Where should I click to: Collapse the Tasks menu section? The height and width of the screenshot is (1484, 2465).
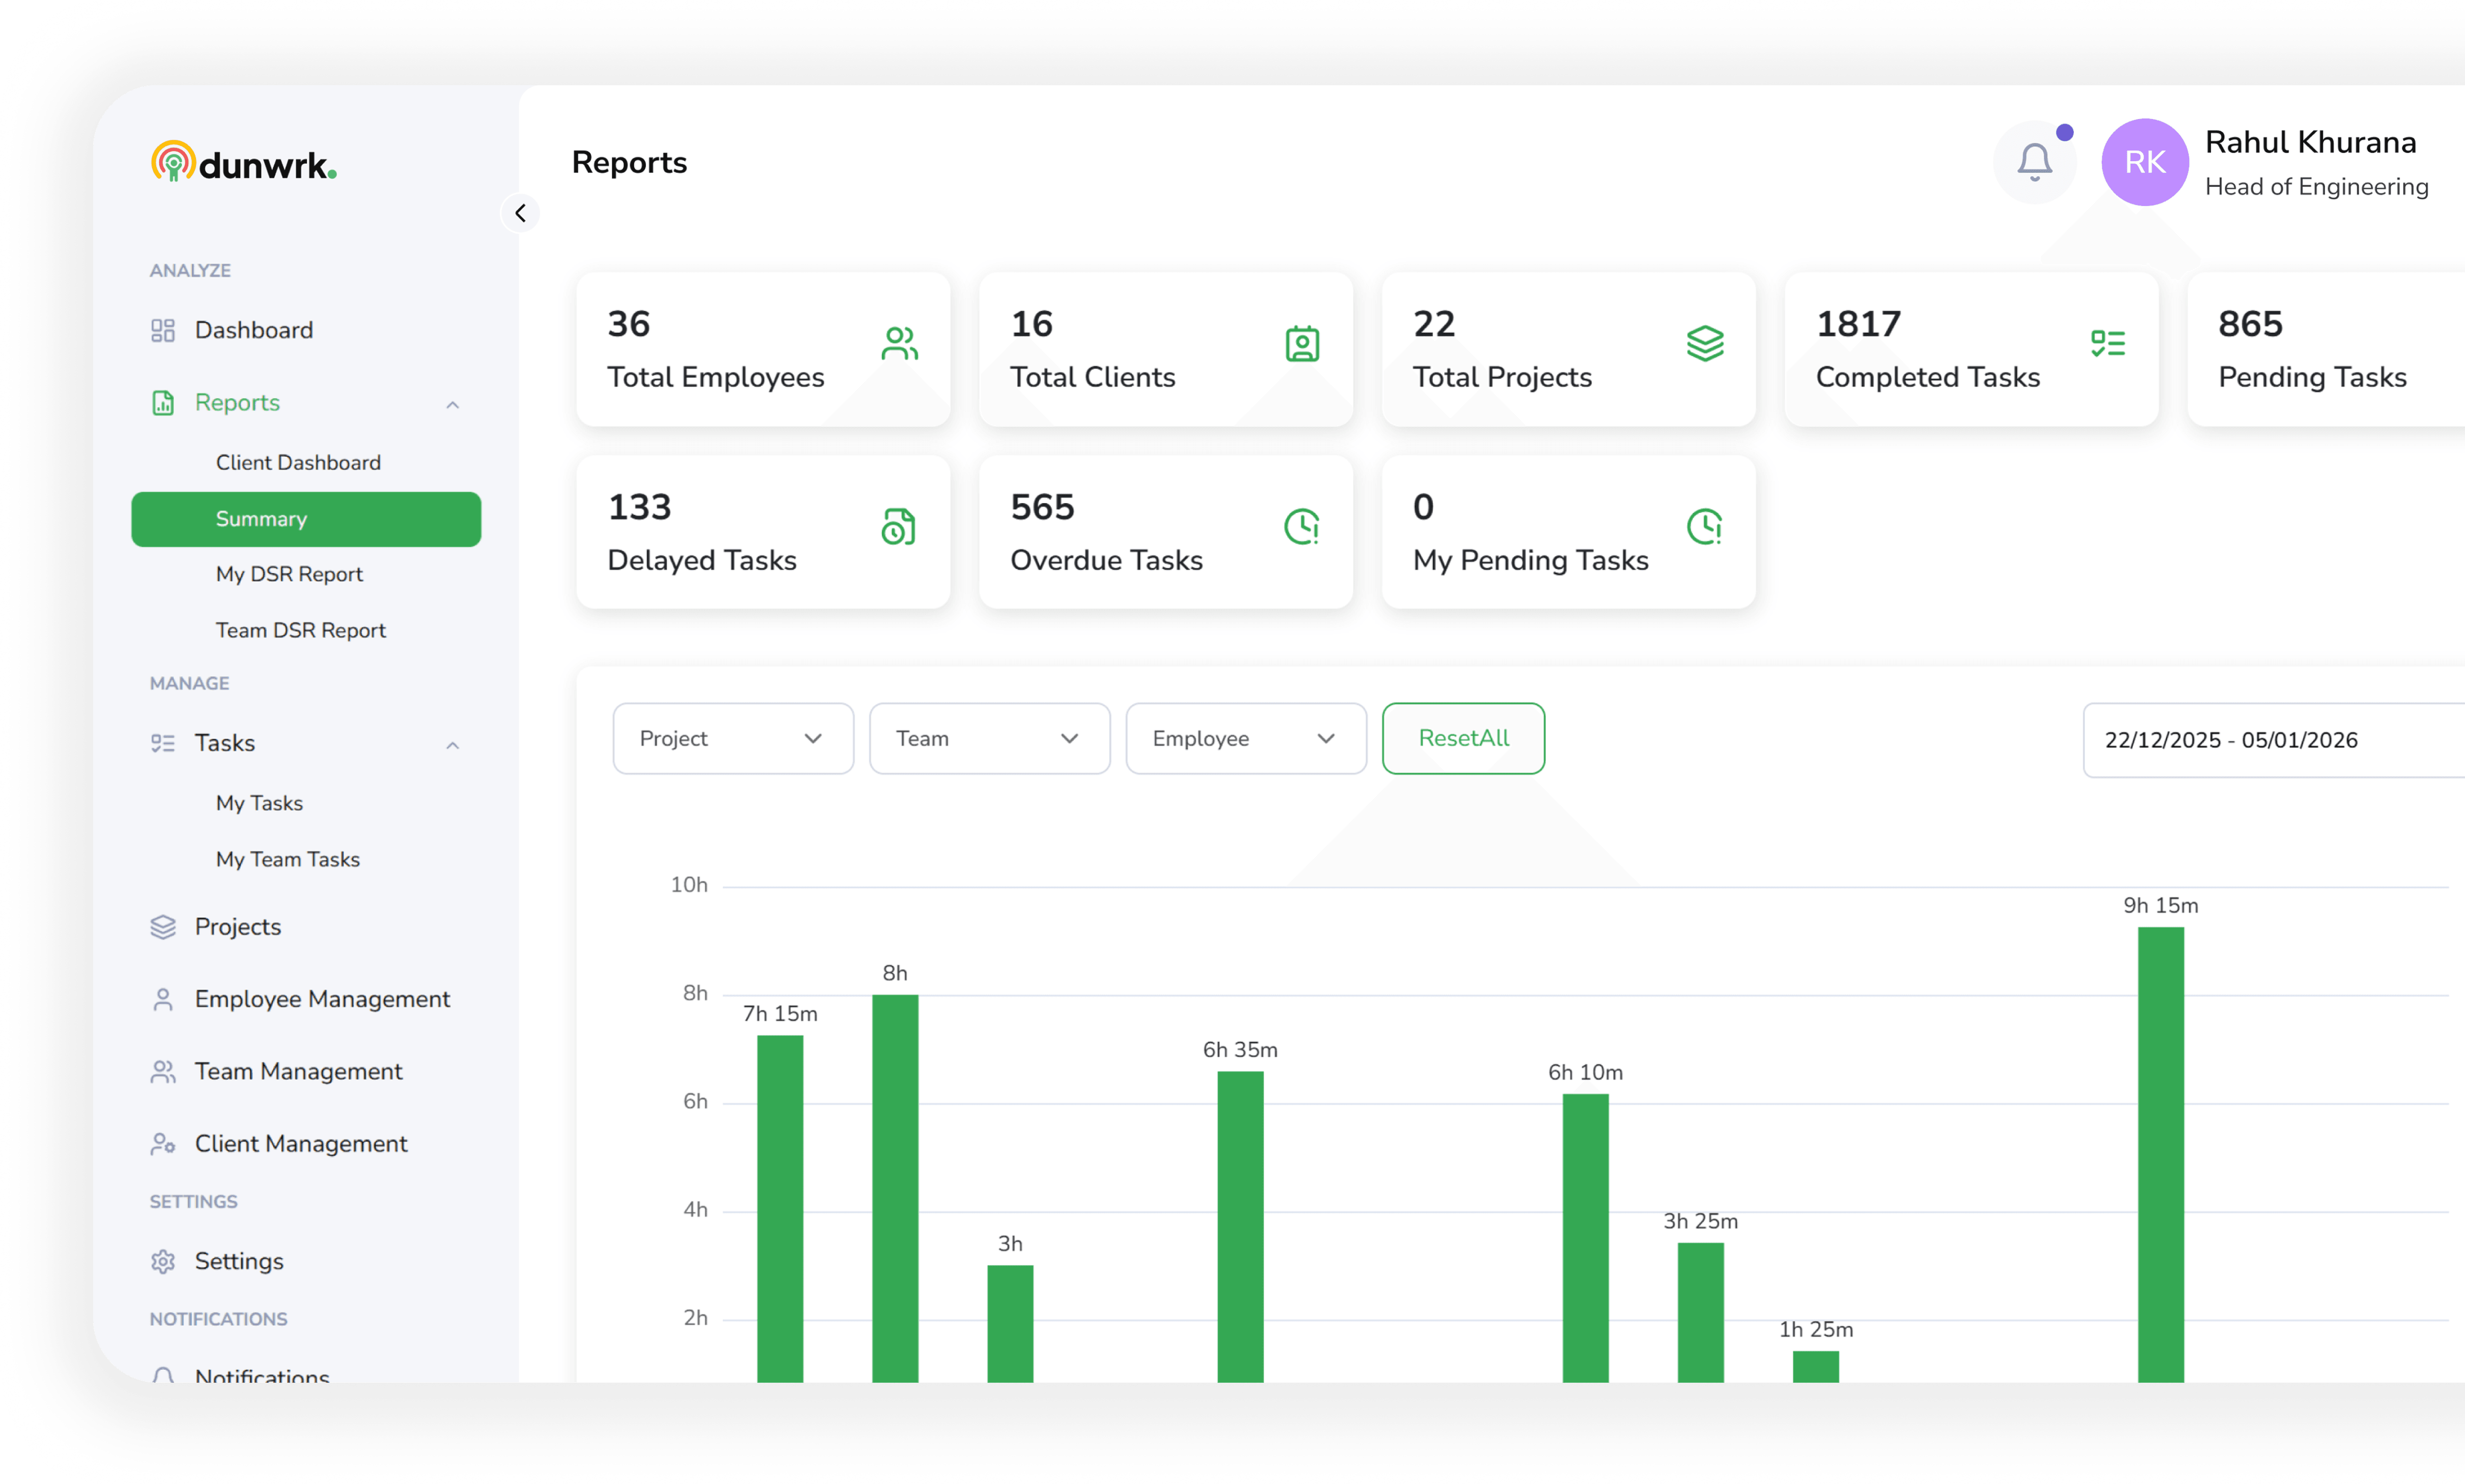coord(452,745)
